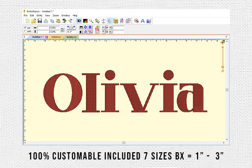Toggle the 3D stitch view

click(79, 21)
